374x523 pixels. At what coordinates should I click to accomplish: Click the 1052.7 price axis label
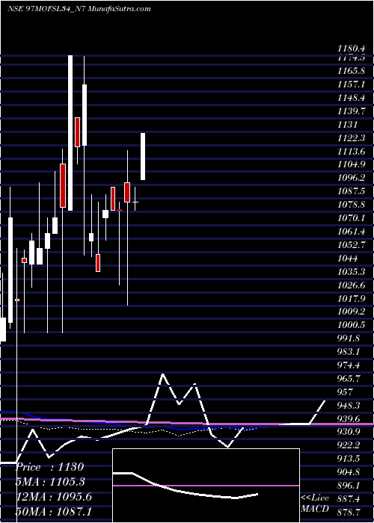coord(351,245)
